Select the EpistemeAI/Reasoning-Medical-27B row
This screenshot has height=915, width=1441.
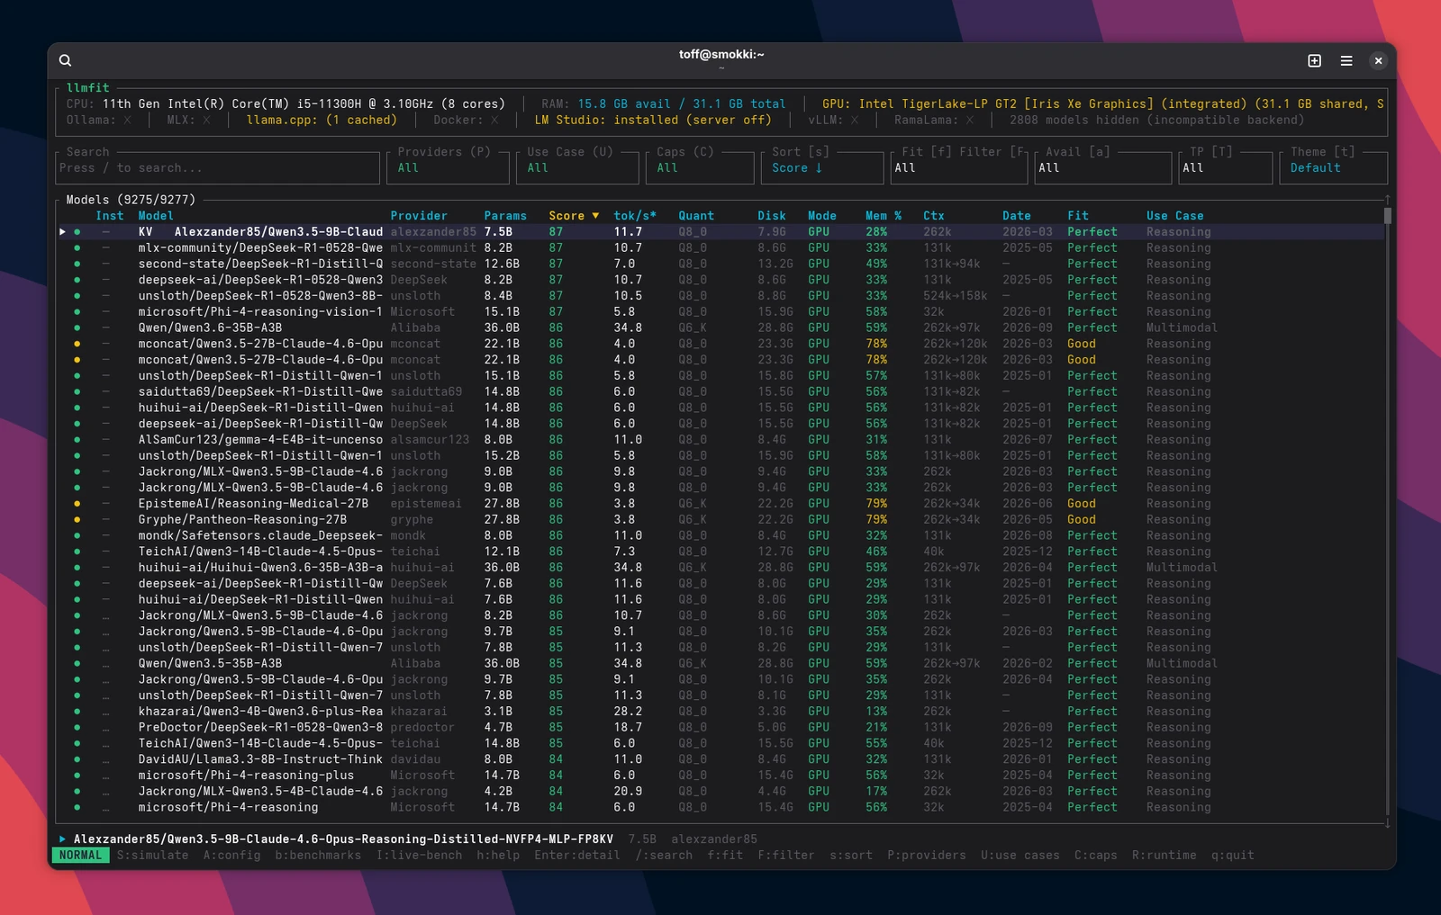720,504
